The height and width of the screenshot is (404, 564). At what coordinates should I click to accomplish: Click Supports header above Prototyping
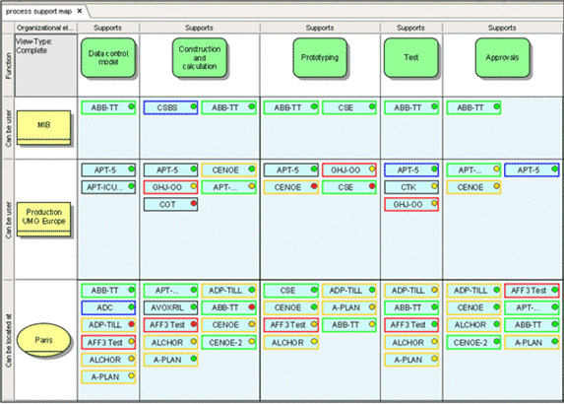coord(320,28)
